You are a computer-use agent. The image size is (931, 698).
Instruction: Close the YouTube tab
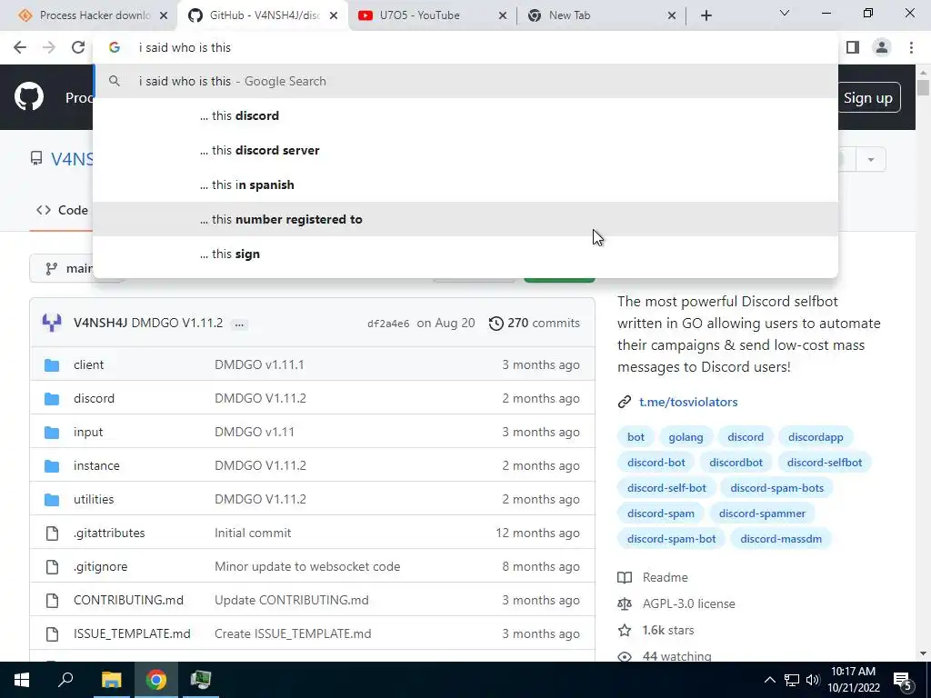[x=502, y=16]
